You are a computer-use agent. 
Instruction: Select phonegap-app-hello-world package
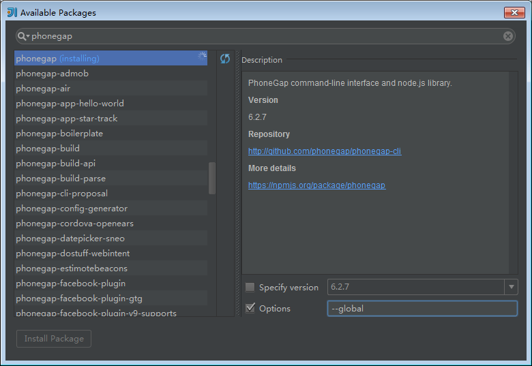110,103
